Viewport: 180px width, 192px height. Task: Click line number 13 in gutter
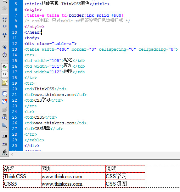(15, 49)
